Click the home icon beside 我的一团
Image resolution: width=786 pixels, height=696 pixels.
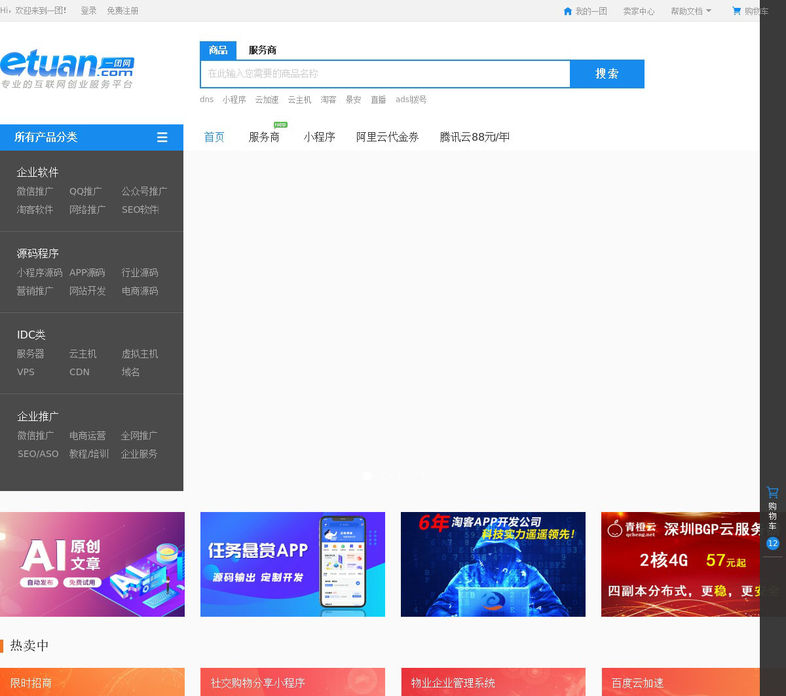(567, 11)
